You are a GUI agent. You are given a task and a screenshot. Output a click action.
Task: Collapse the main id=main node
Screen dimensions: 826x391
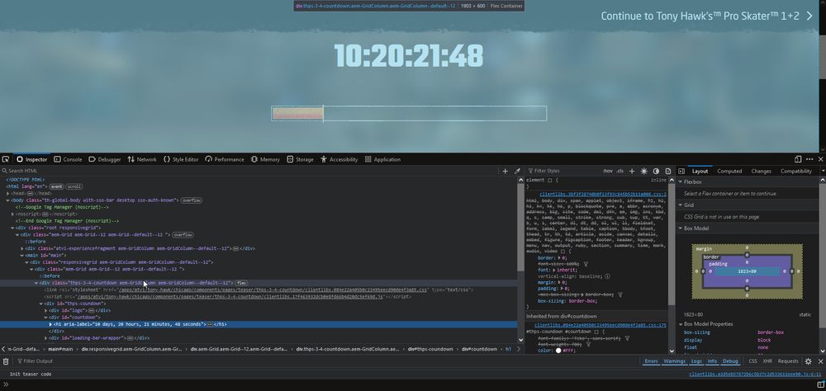tap(22, 255)
